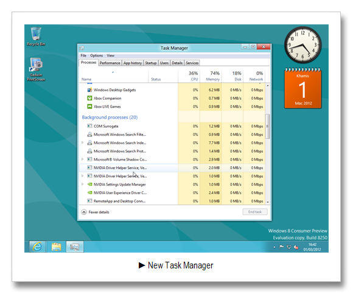This screenshot has width=353, height=294.
Task: Click Task Manager taskbar button
Action: [75, 247]
